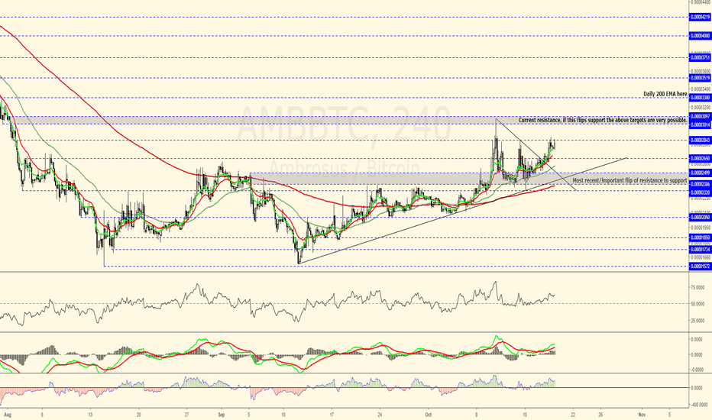Screen dimensions: 712x420
Task: Click the '15' date label
Action: coord(525,415)
